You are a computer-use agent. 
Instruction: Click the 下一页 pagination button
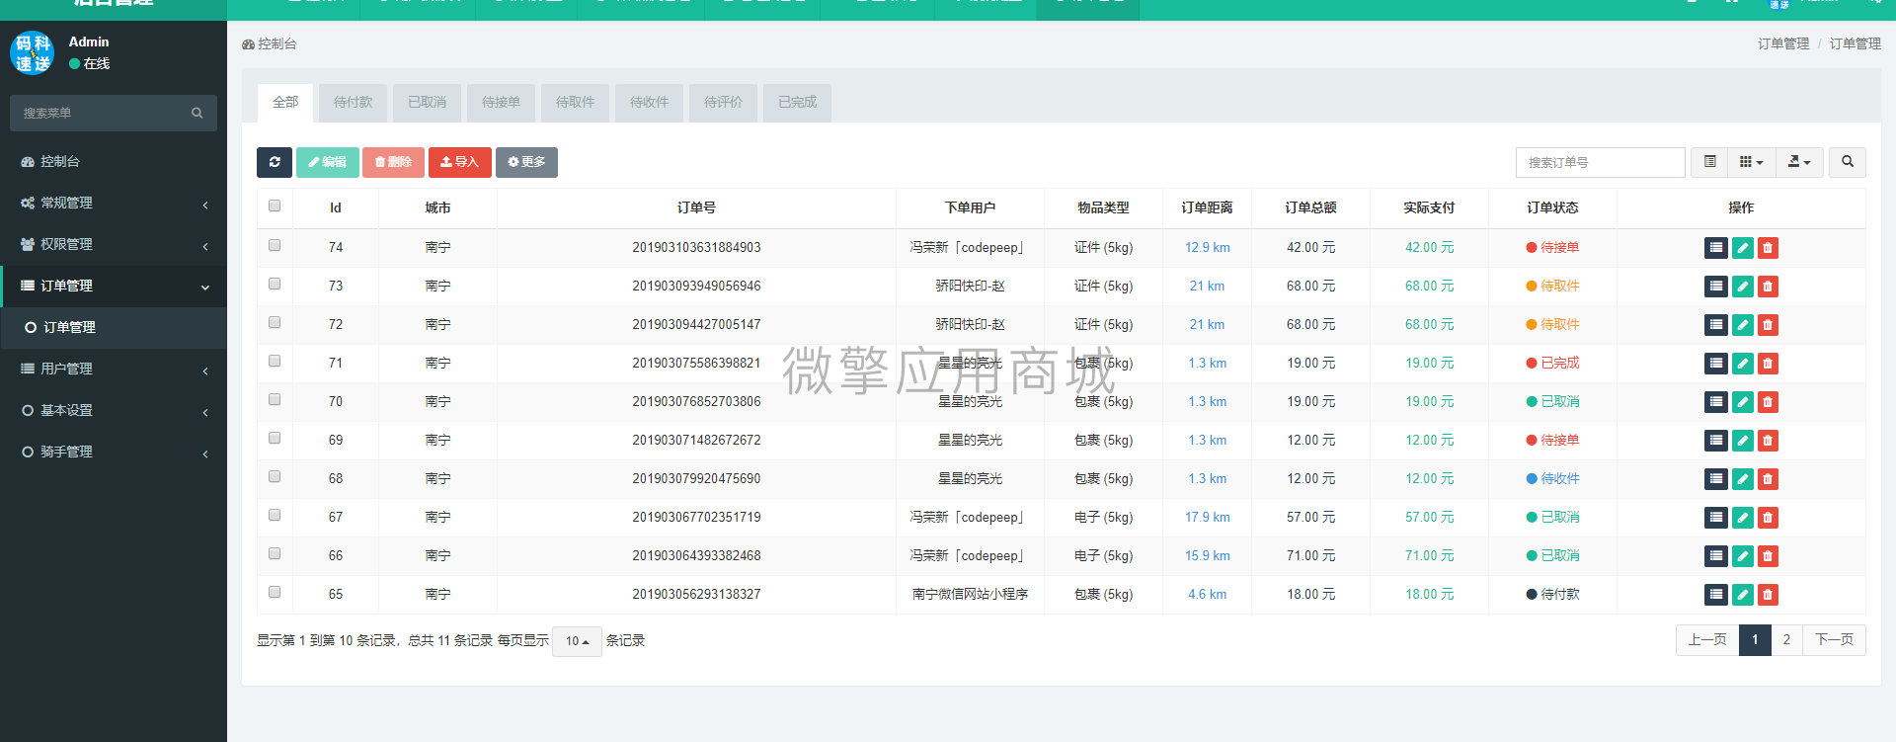(x=1834, y=640)
